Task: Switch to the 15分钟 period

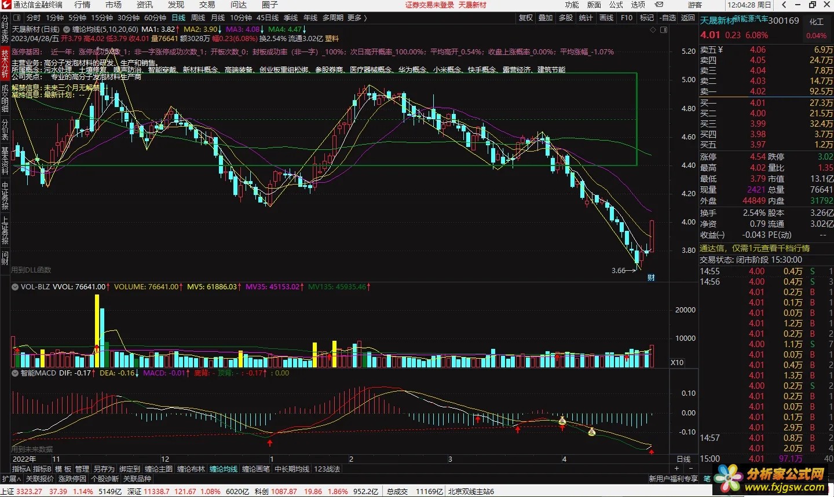Action: 102,18
